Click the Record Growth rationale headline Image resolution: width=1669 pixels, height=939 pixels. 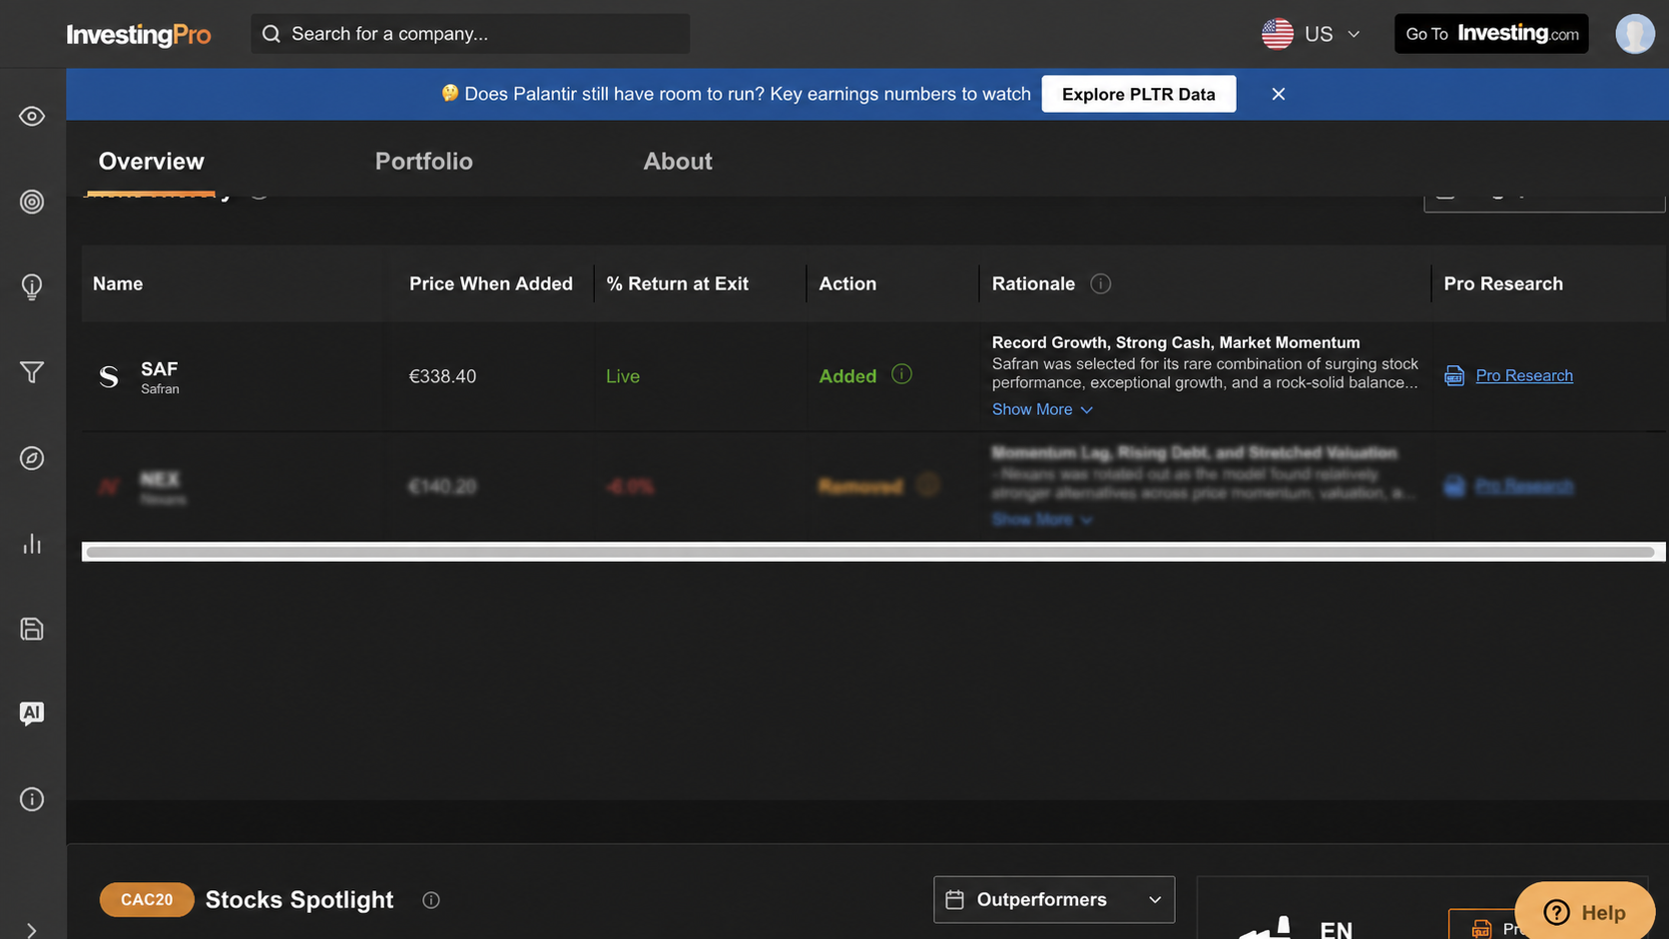pyautogui.click(x=1176, y=343)
